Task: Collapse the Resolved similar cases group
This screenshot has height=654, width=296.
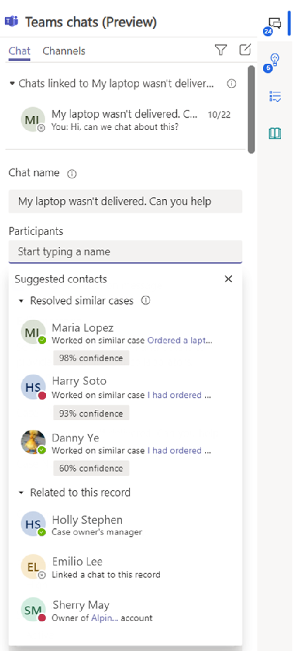Action: click(21, 301)
